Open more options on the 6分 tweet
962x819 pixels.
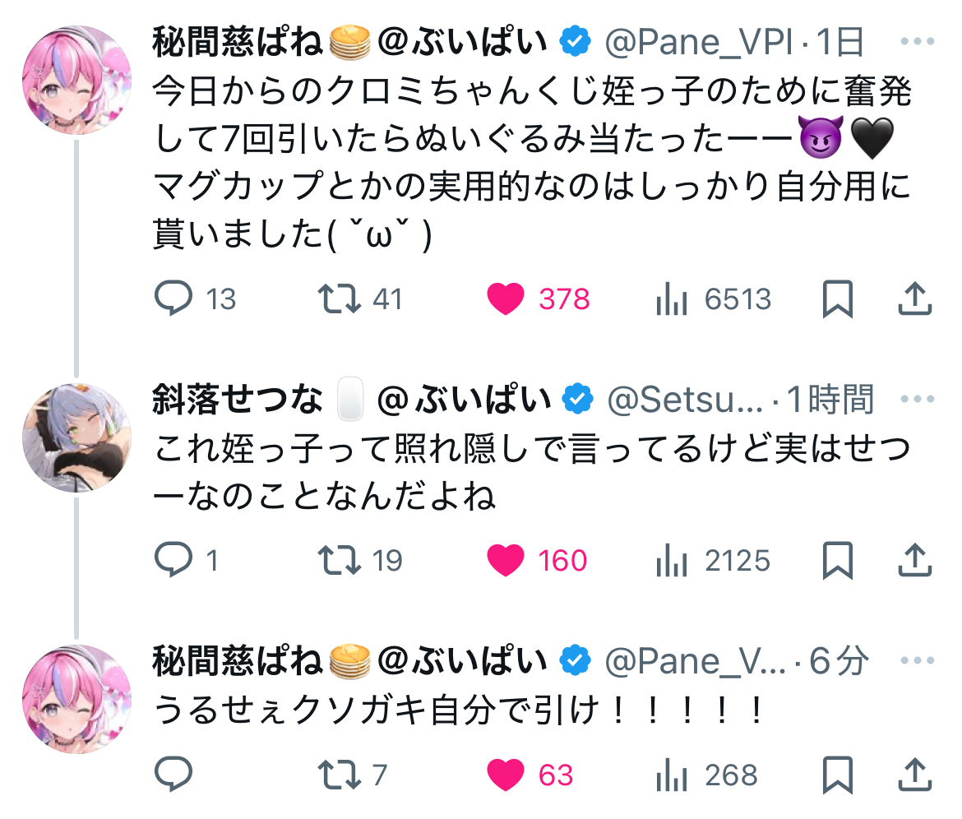click(918, 660)
